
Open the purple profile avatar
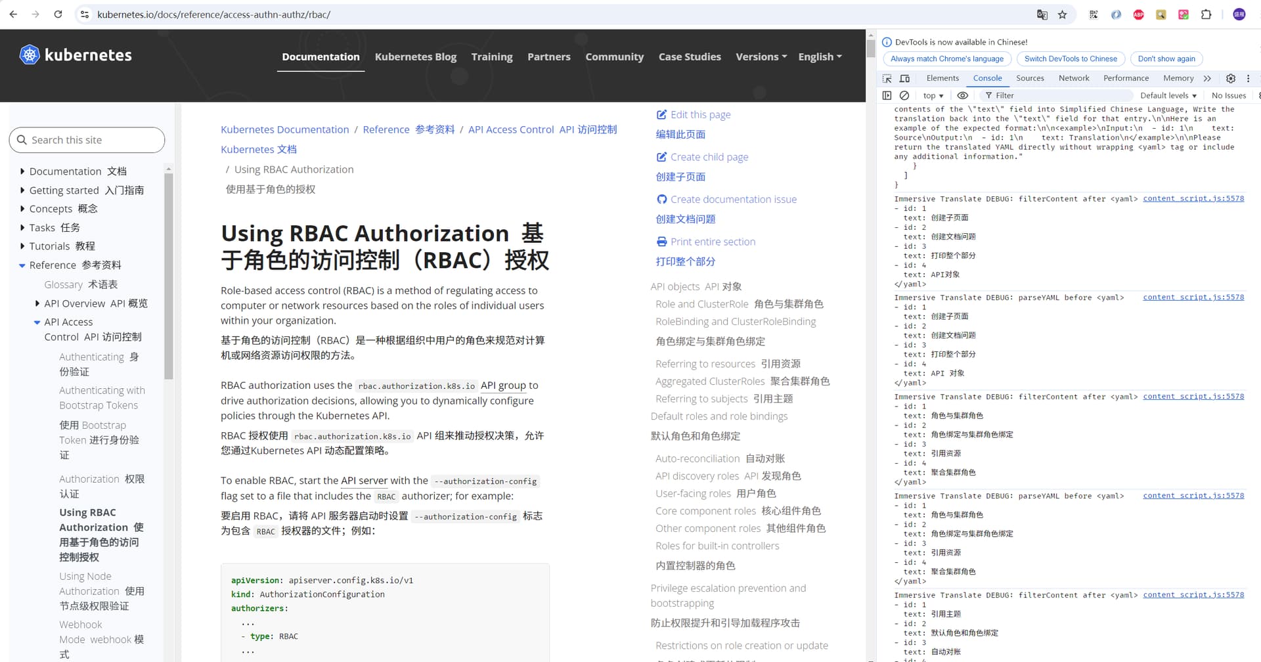pos(1239,14)
